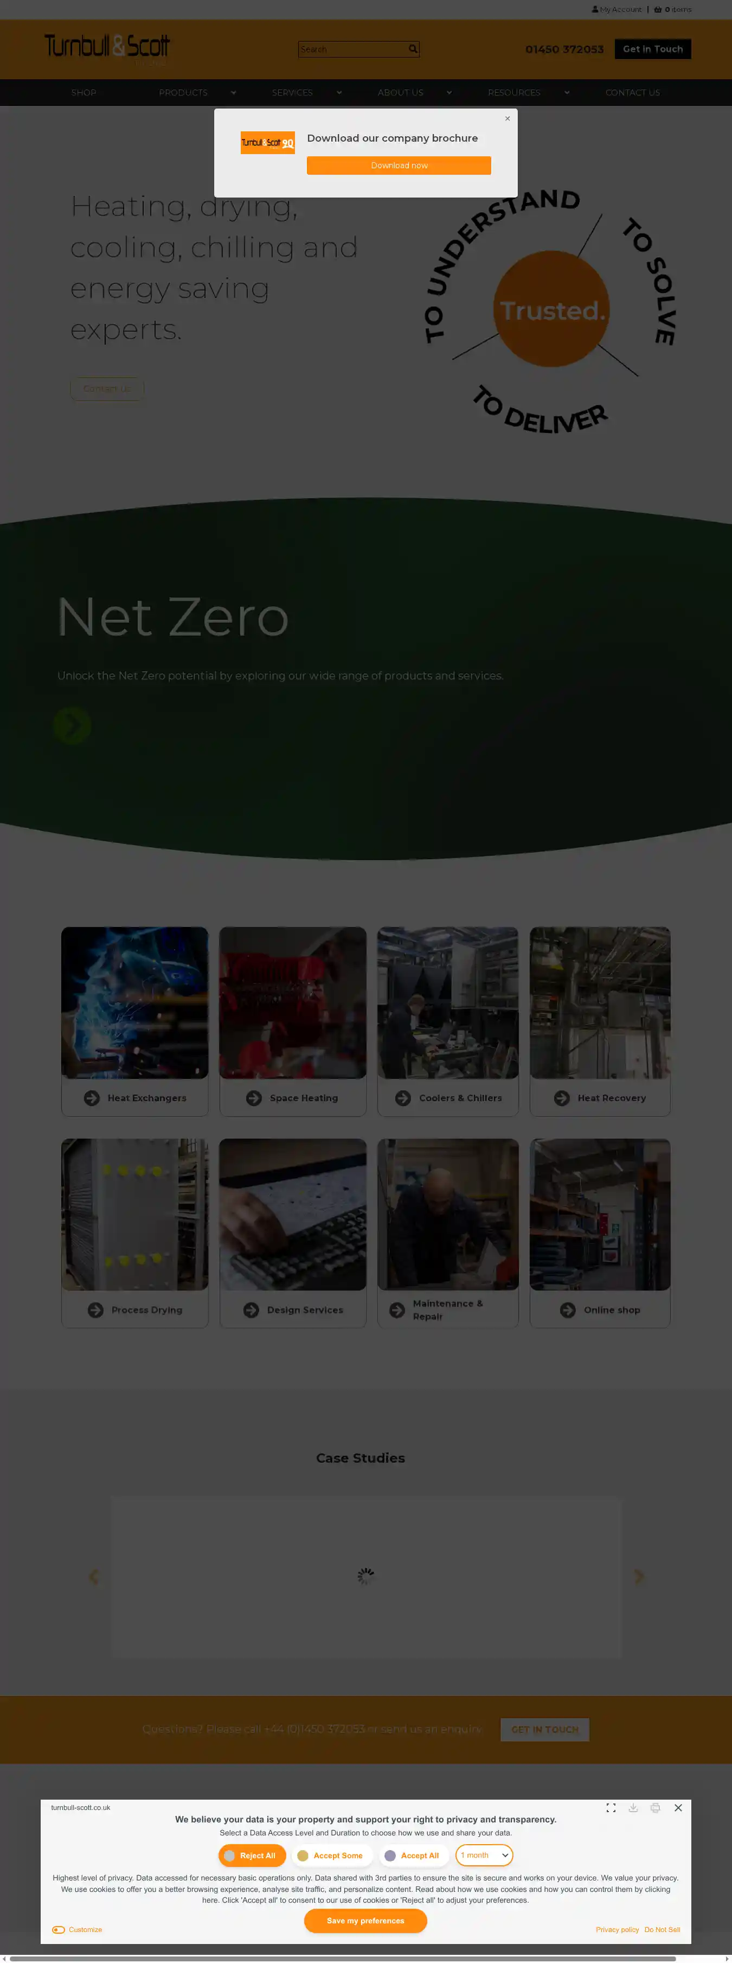Click the cookie banner download icon
The height and width of the screenshot is (1963, 732).
(x=633, y=1808)
